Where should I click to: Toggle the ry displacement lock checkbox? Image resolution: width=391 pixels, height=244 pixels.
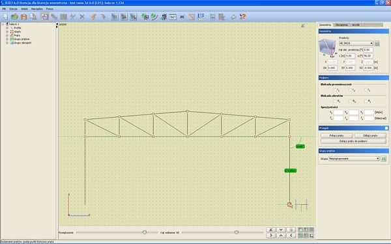click(x=350, y=90)
